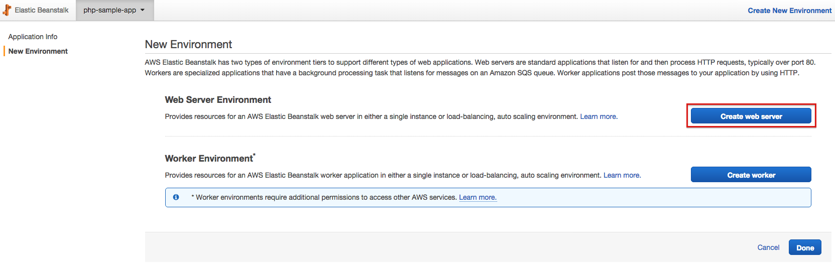Screen dimensions: 835x264
Task: Go to Elastic Beanstalk home text link
Action: [x=42, y=10]
